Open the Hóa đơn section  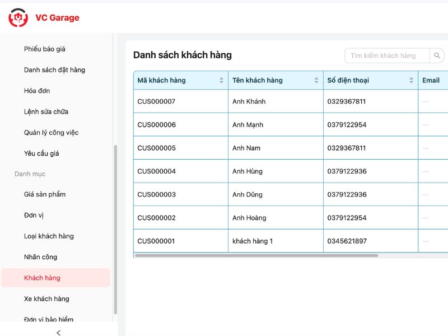pos(37,90)
